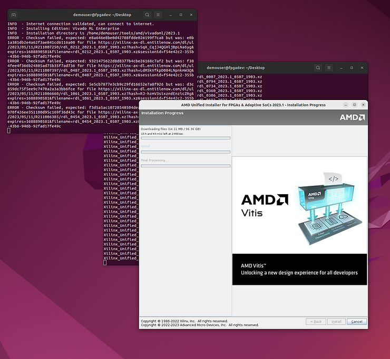
Task: Click the Install progress bar
Action: pyautogui.click(x=186, y=152)
